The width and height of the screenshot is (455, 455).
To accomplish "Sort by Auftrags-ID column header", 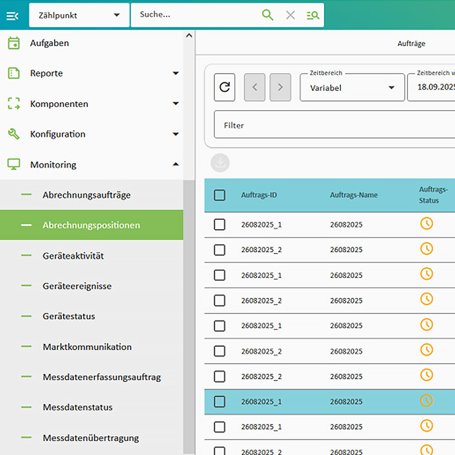I will coord(259,195).
